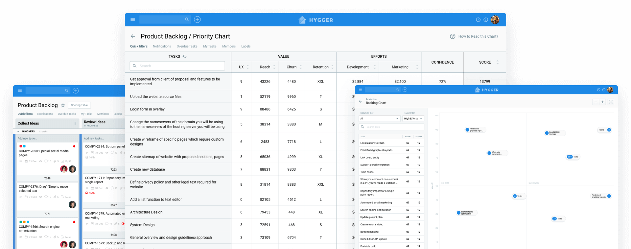Toggle the Overdue Tasks quick filter in Priority Chart
The image size is (631, 249).
[x=187, y=47]
